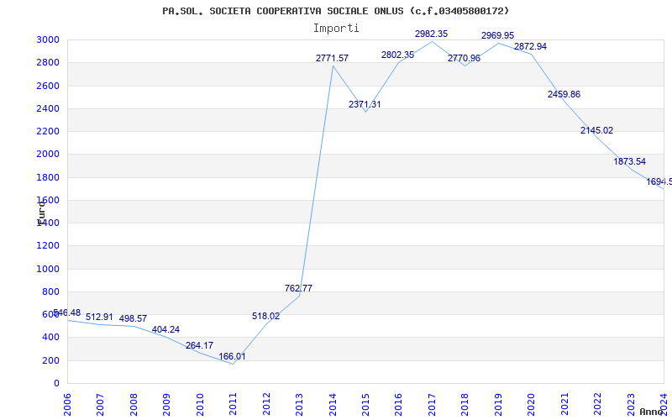Screen dimensions: 672x420
Task: Click the 2371.31 data point label
Action: 365,104
